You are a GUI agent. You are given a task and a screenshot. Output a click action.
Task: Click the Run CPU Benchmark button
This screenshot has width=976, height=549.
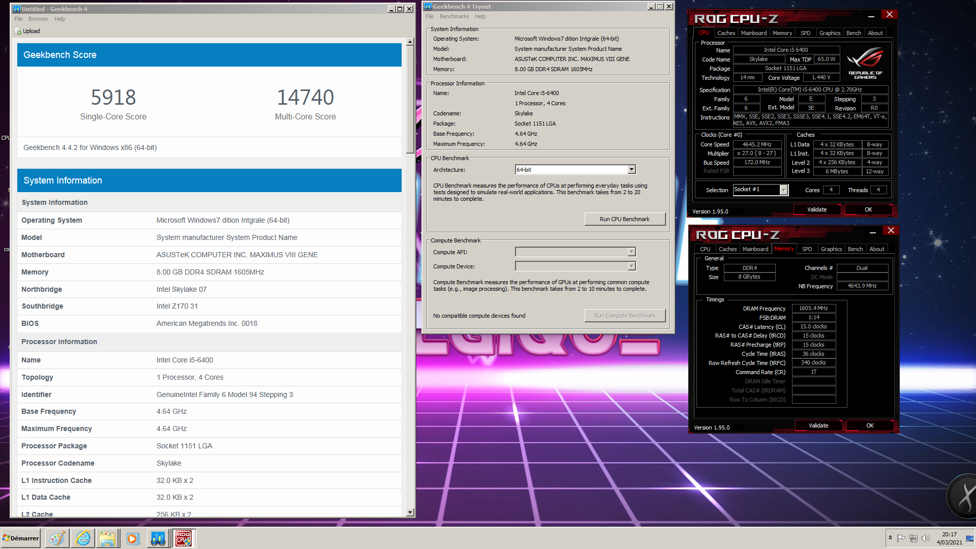coord(625,219)
